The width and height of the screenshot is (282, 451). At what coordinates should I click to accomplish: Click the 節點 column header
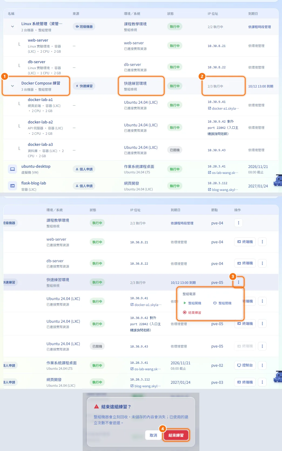pyautogui.click(x=214, y=210)
